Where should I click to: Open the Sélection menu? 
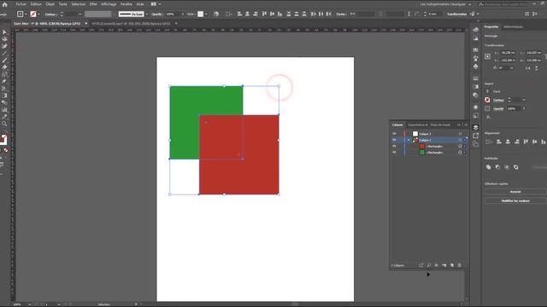(79, 4)
